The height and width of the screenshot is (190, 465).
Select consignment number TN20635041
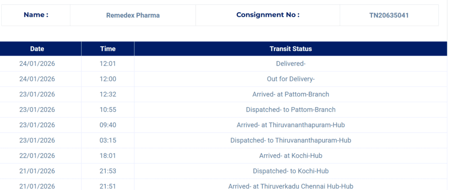[x=389, y=15]
